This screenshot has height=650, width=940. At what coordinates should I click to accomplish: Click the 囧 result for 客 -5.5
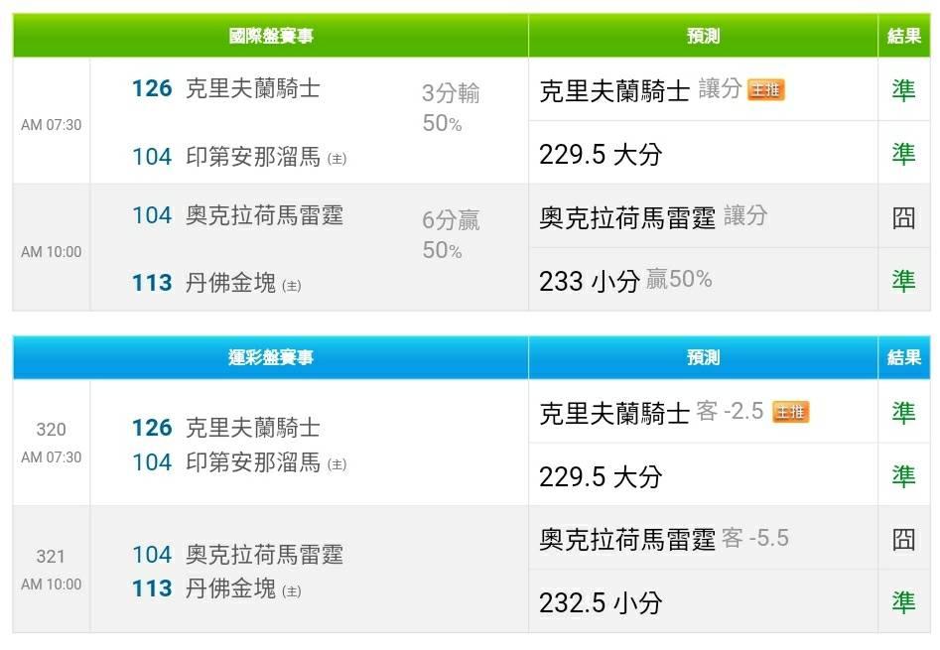click(x=903, y=539)
